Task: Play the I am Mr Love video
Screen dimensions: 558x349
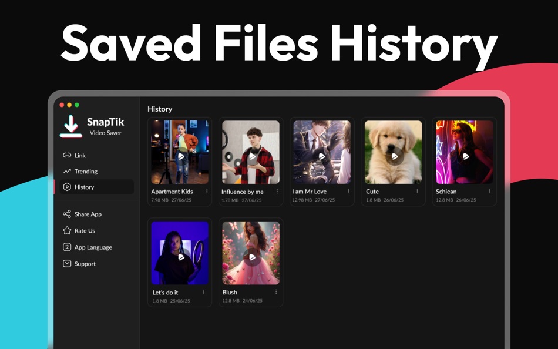Action: coord(322,156)
